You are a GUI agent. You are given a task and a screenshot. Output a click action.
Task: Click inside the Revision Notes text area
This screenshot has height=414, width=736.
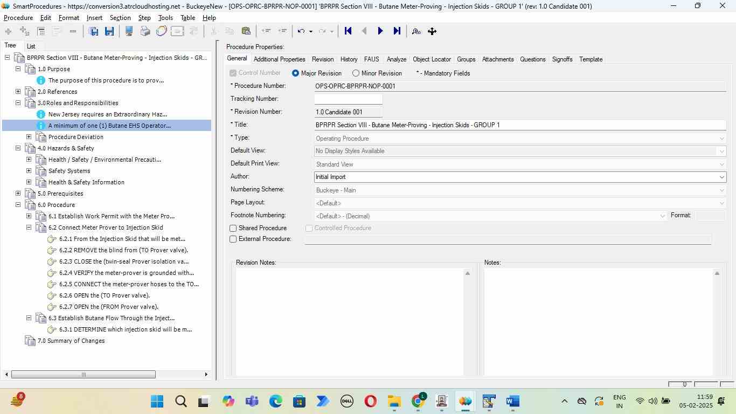pyautogui.click(x=350, y=322)
